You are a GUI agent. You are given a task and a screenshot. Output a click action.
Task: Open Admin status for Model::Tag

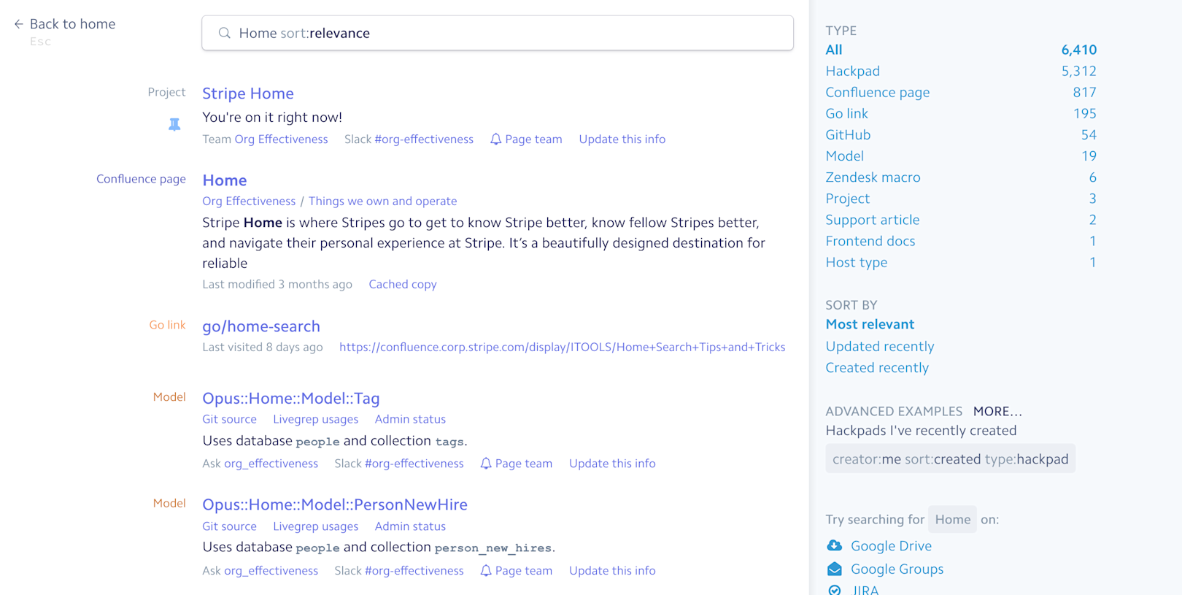point(410,420)
